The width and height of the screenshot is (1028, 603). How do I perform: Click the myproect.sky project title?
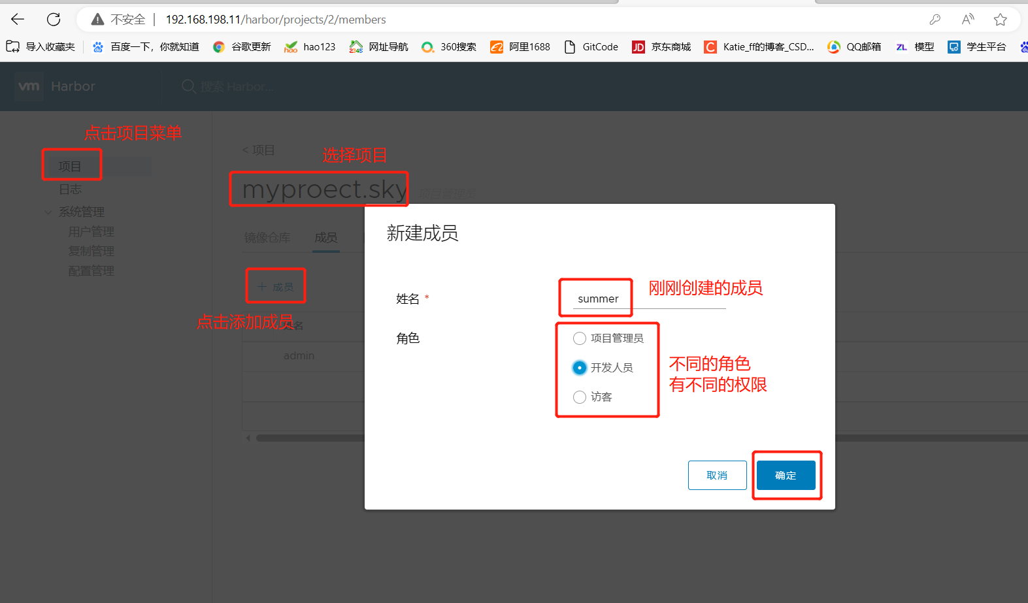(x=325, y=189)
